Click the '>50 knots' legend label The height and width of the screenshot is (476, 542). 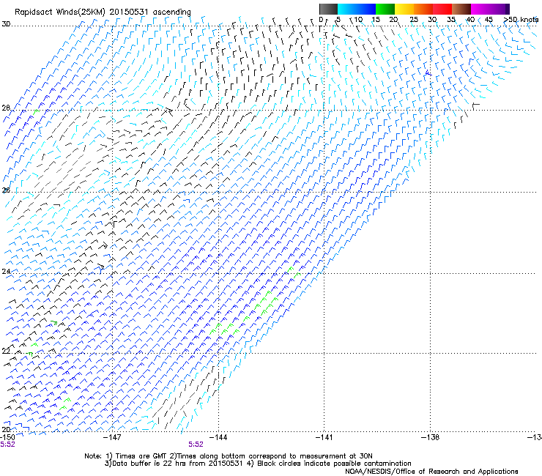point(521,20)
